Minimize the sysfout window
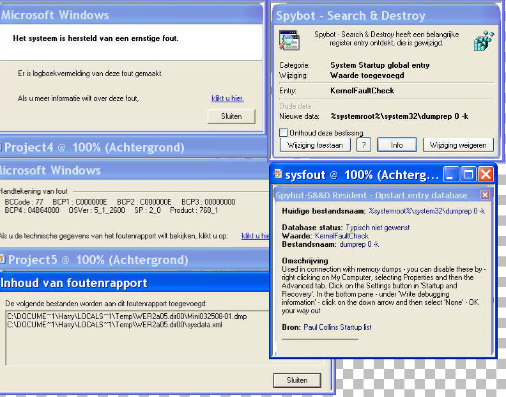This screenshot has height=397, width=506. (x=451, y=175)
